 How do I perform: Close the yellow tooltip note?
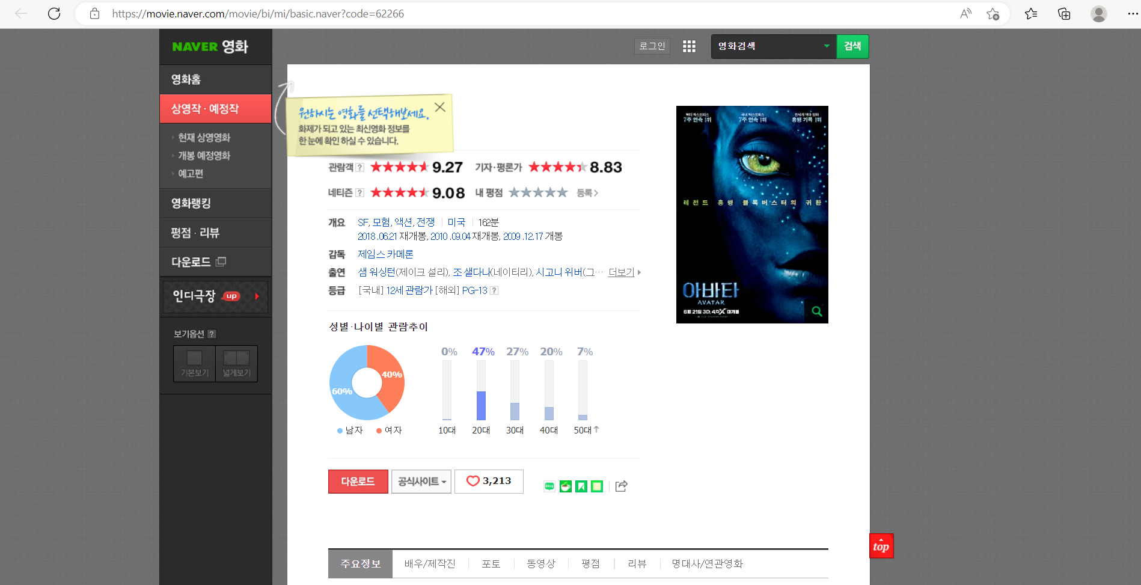pyautogui.click(x=440, y=107)
